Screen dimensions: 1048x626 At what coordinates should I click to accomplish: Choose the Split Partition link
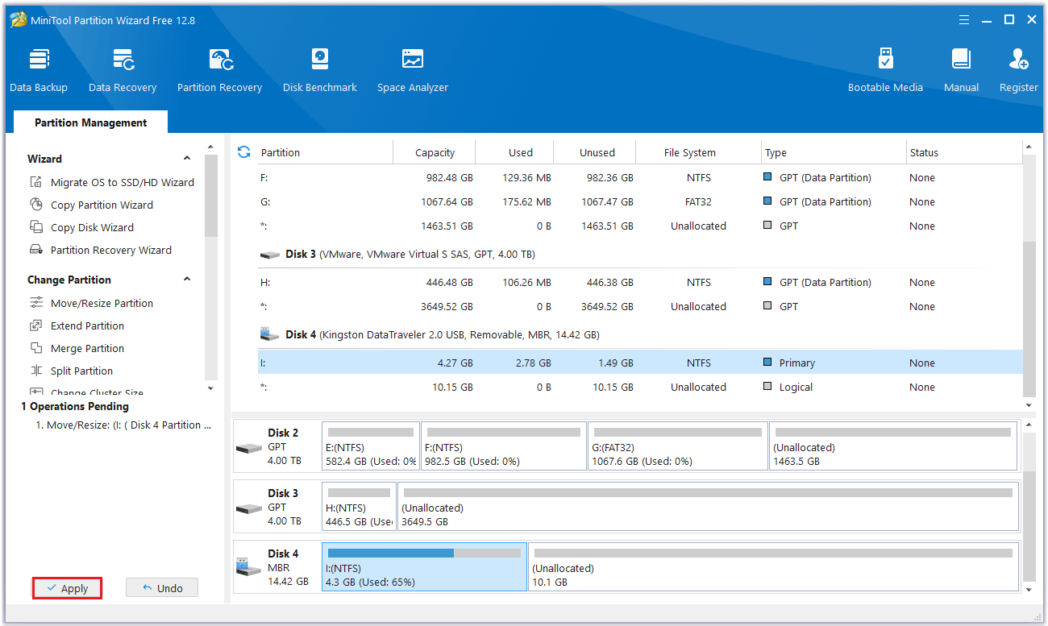tap(81, 371)
